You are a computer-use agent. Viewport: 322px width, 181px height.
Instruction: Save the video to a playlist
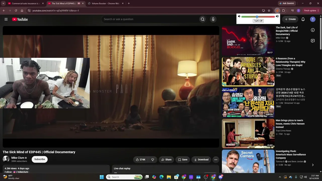(183, 160)
